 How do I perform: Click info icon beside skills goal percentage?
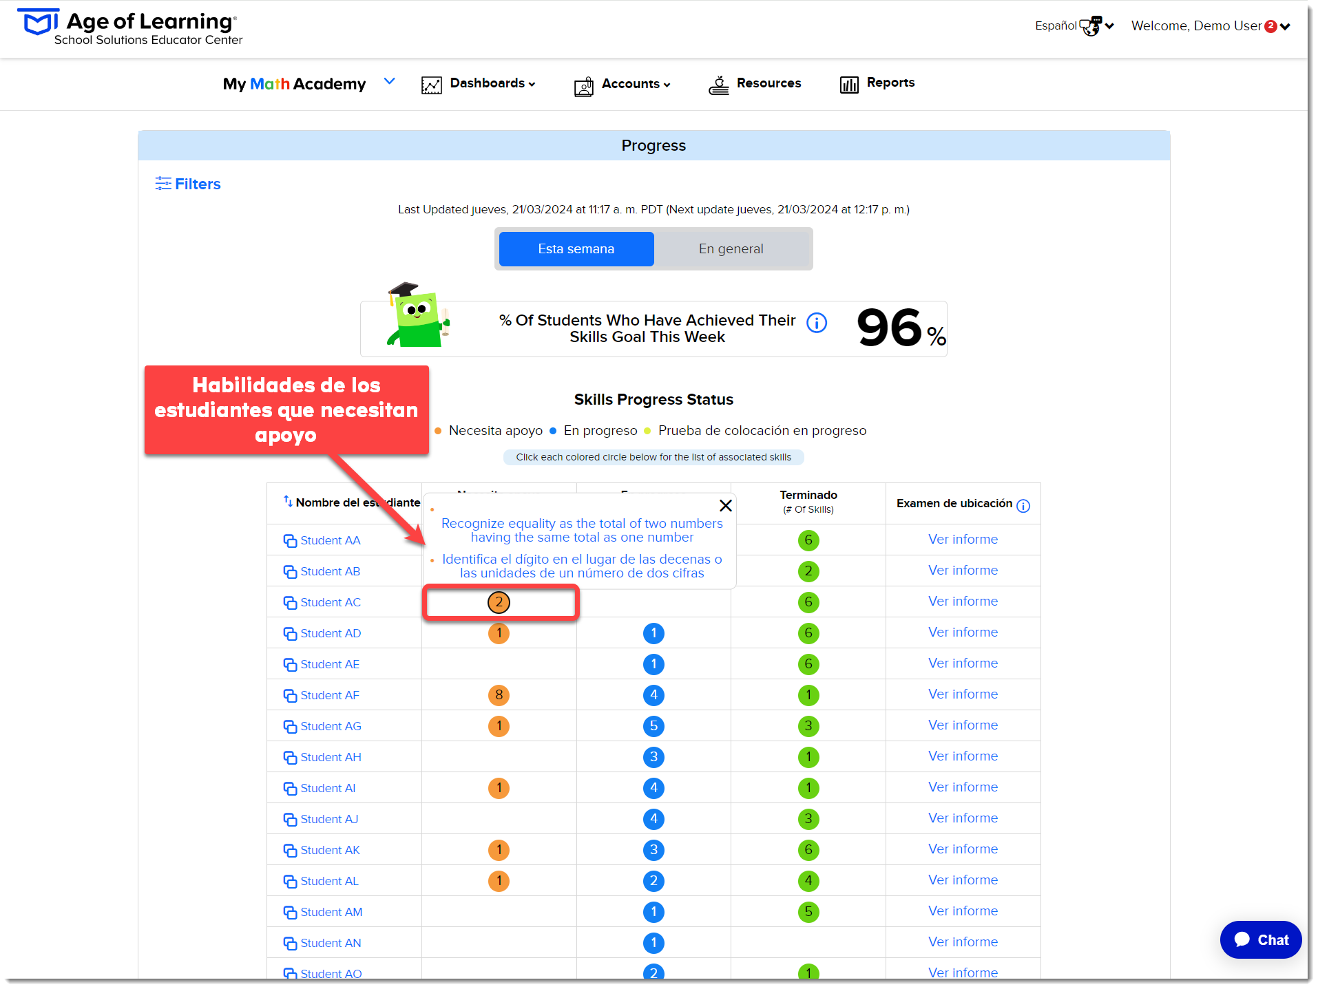[816, 322]
